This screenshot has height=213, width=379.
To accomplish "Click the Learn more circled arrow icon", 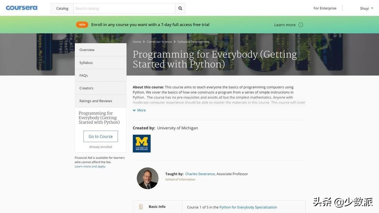I will tap(301, 25).
